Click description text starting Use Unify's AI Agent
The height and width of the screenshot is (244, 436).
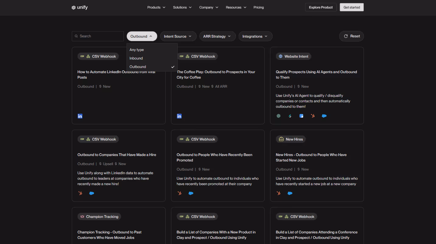coord(313,101)
